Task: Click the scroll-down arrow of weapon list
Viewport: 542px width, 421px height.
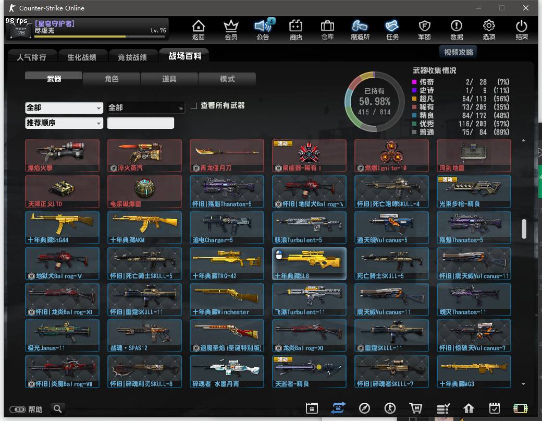Action: click(523, 383)
